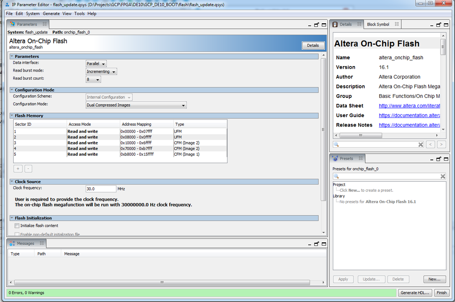Viewport: 455px width, 302px height.
Task: Click the Details search field
Action: (376, 144)
